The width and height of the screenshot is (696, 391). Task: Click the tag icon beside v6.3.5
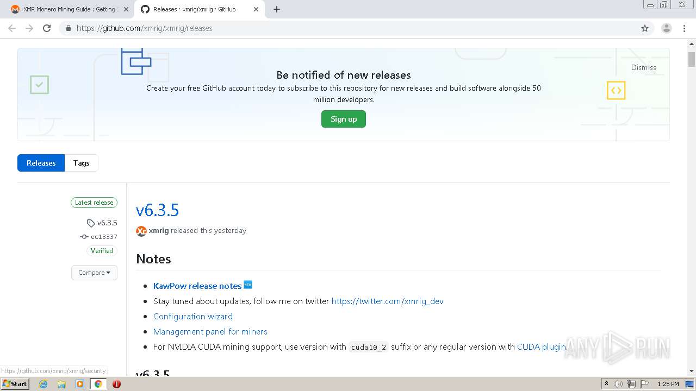[91, 223]
